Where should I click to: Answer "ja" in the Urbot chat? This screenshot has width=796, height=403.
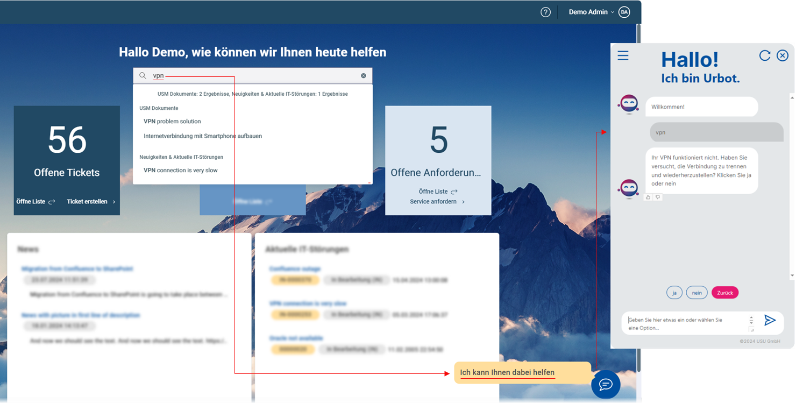point(674,293)
